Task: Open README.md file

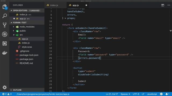Action: click(27, 63)
